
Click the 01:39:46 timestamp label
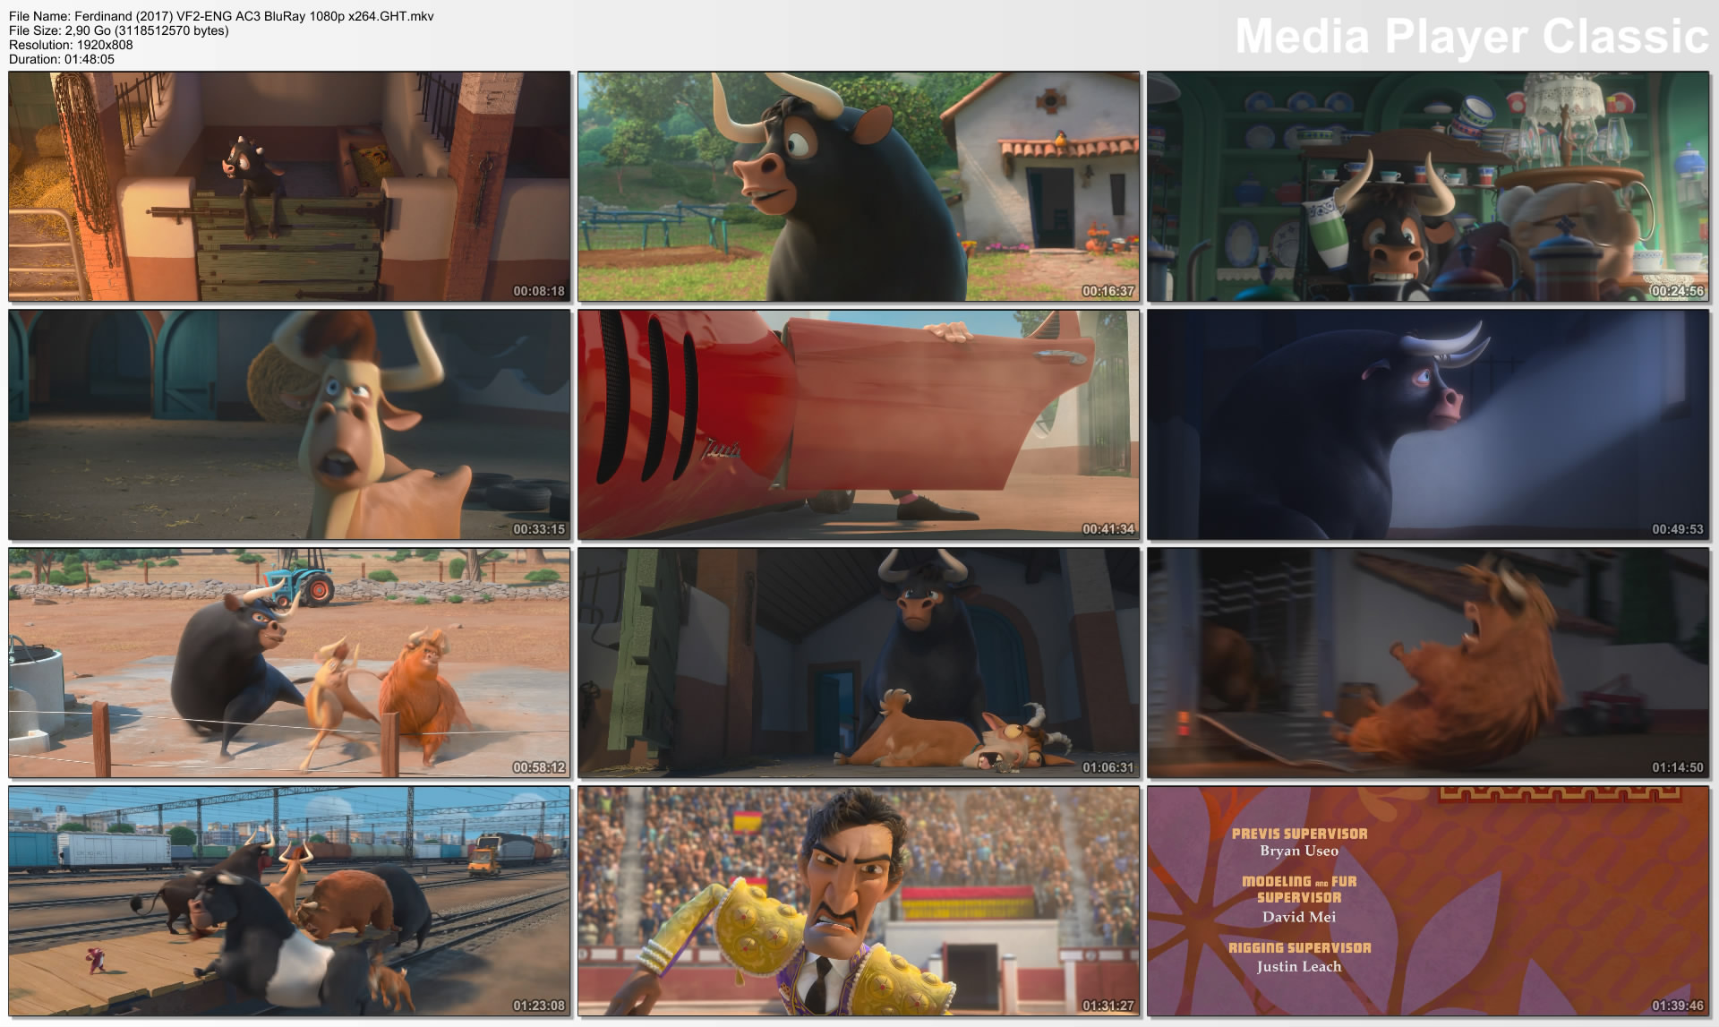pyautogui.click(x=1678, y=1006)
